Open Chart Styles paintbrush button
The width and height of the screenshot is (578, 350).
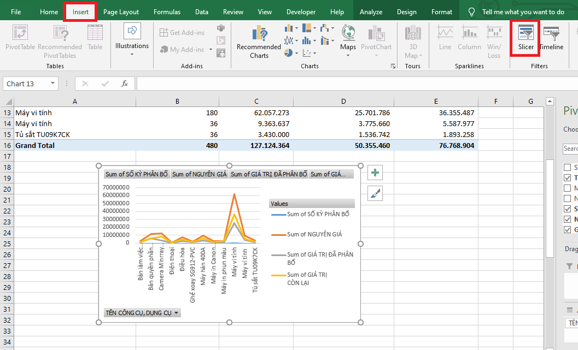coord(375,193)
